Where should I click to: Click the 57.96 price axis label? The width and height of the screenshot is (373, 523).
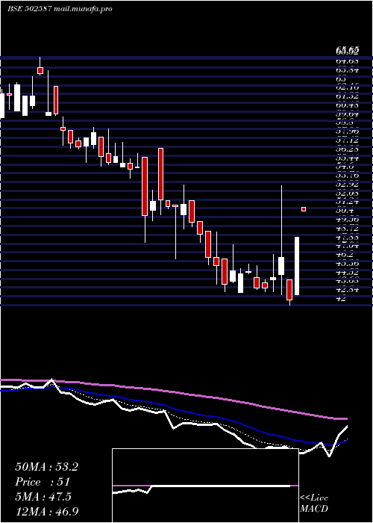(348, 131)
